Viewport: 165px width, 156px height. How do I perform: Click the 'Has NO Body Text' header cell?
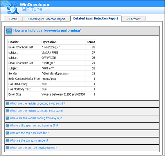(x=24, y=89)
